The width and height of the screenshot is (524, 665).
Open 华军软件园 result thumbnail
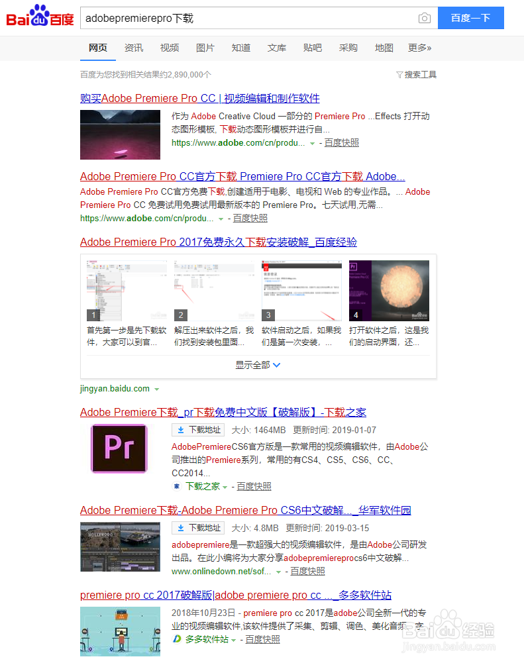pos(120,546)
